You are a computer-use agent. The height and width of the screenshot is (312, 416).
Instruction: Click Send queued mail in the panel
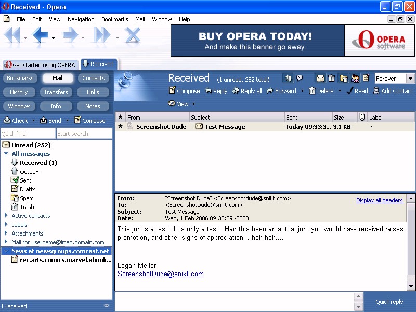pos(50,121)
